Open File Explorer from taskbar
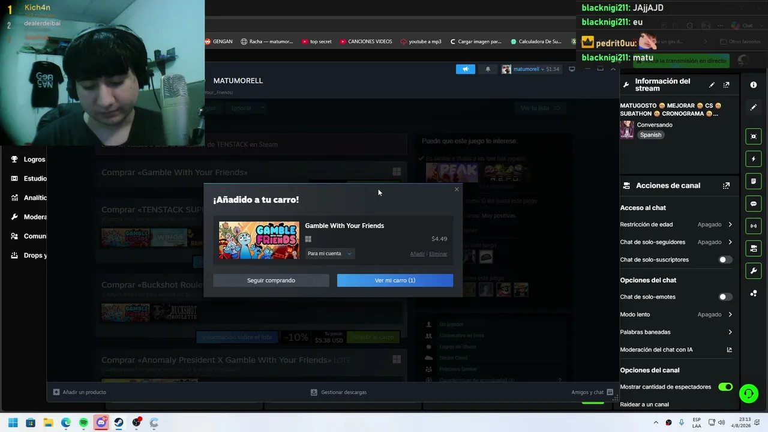 [48, 422]
